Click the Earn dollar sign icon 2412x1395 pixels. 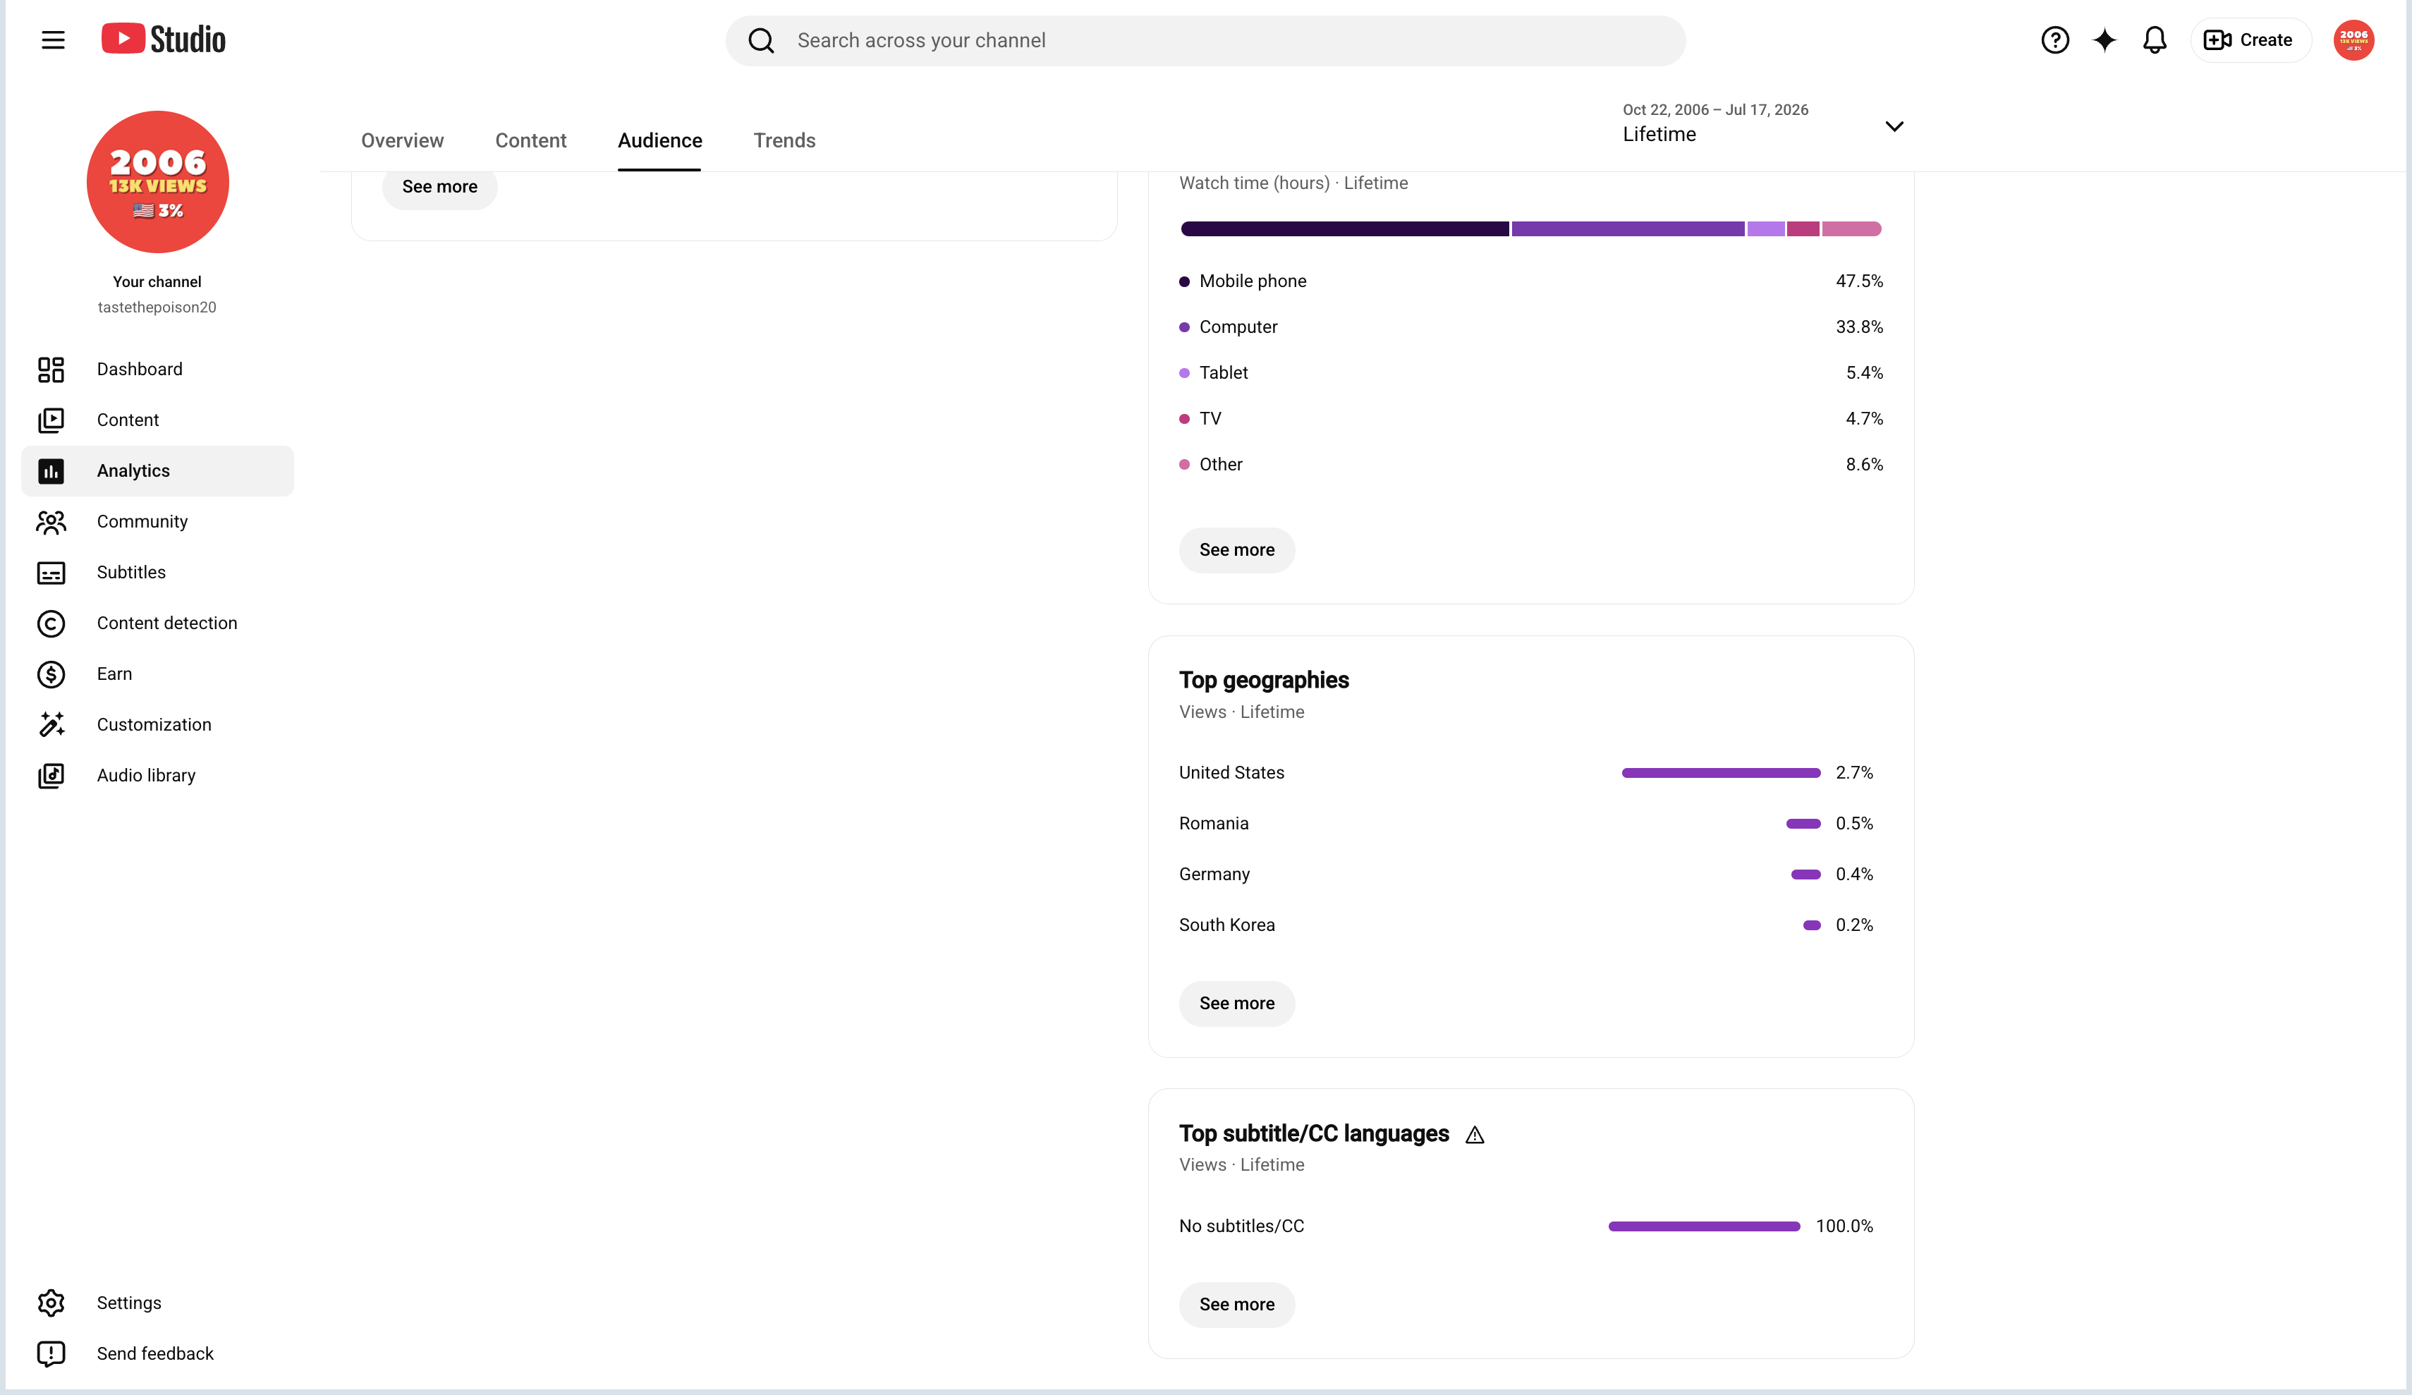click(51, 674)
